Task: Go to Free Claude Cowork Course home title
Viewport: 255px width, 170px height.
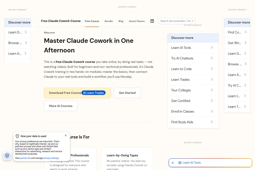Action: [x=61, y=21]
